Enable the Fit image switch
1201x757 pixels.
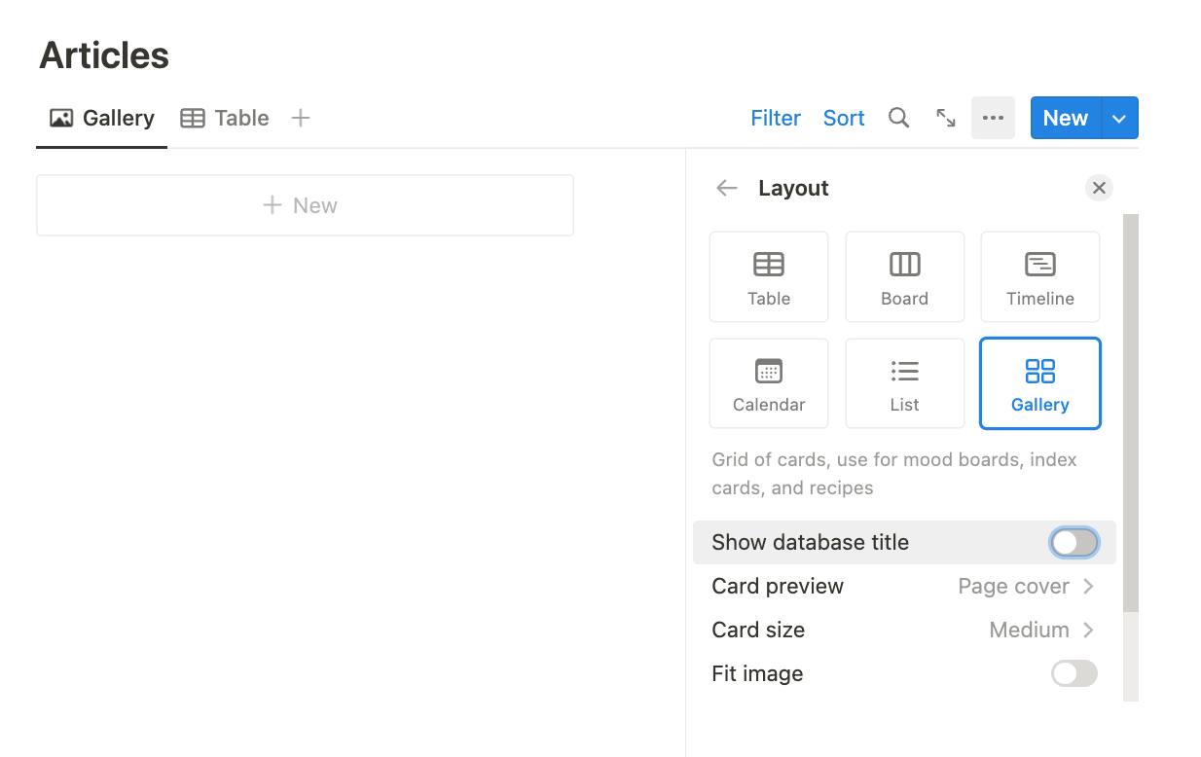point(1074,673)
